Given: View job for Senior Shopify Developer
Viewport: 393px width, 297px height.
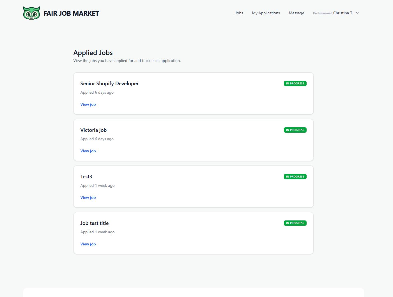Looking at the screenshot, I should (88, 104).
